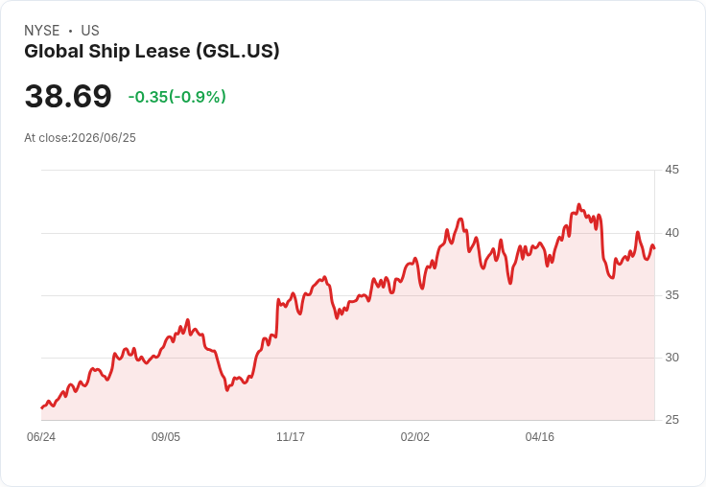Select the 04/16 date label on the axis
Viewport: 706px width, 487px height.
click(540, 437)
